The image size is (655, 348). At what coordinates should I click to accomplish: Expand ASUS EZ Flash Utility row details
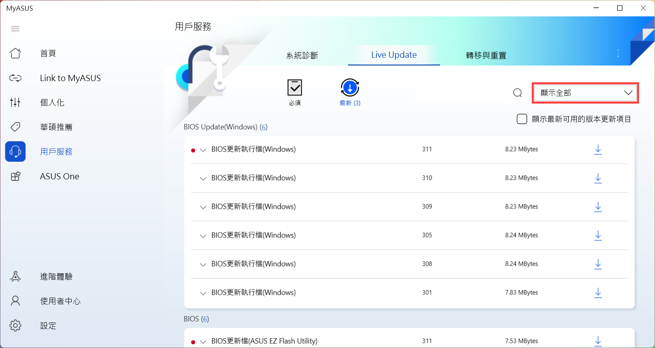203,341
